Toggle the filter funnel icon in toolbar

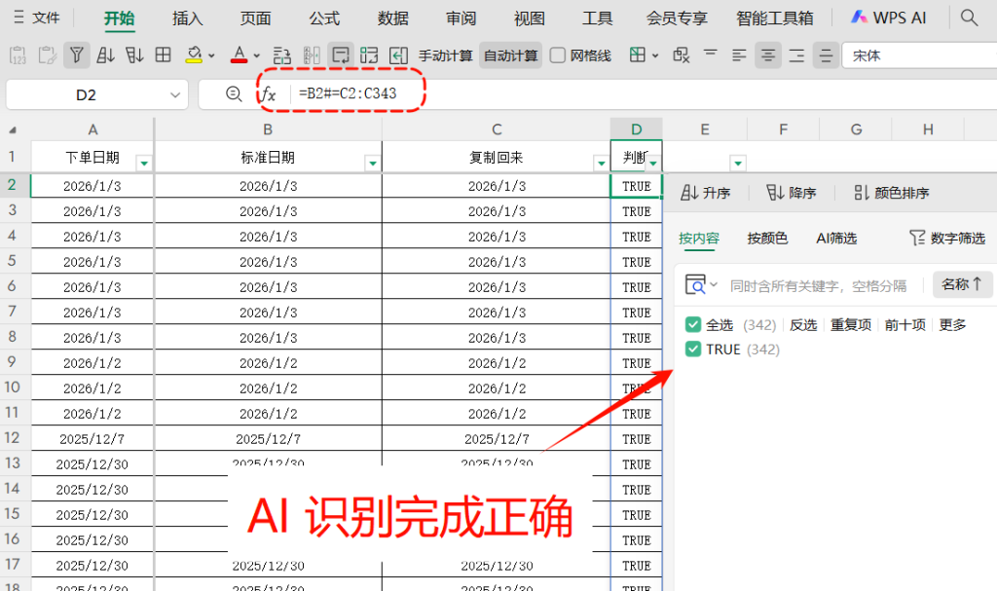point(76,55)
